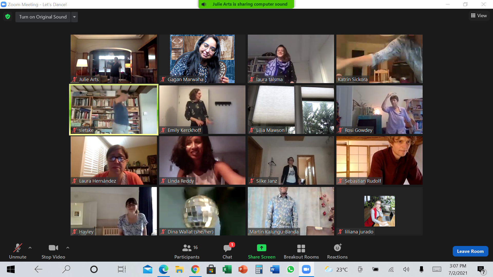Turn on Original Sound

[x=43, y=17]
